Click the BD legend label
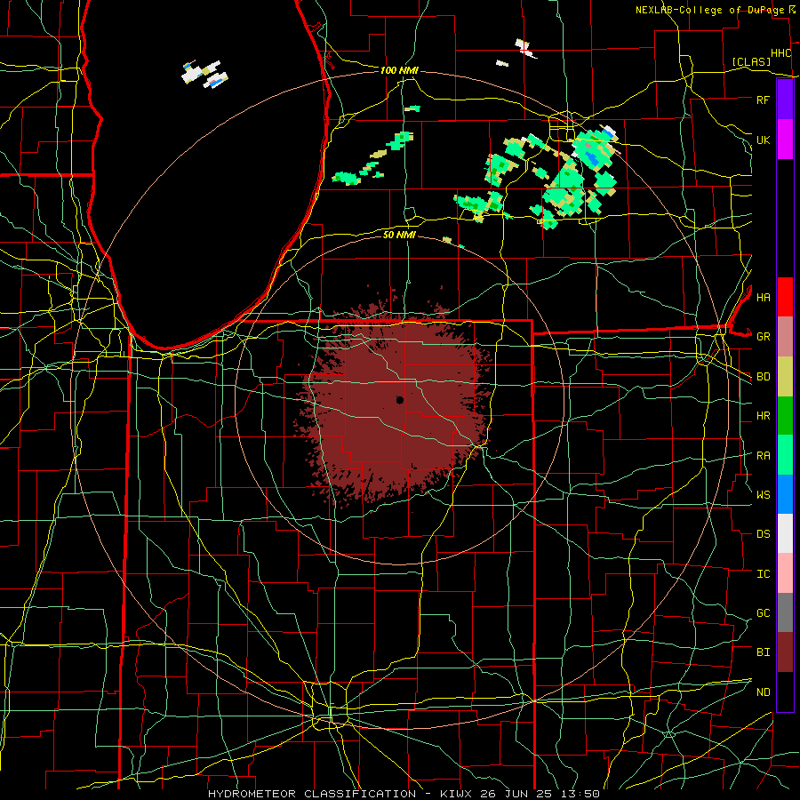800x800 pixels. pos(763,377)
